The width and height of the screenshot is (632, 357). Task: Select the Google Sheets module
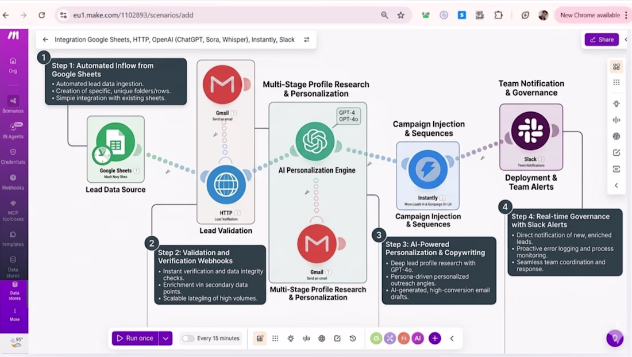[x=115, y=143]
